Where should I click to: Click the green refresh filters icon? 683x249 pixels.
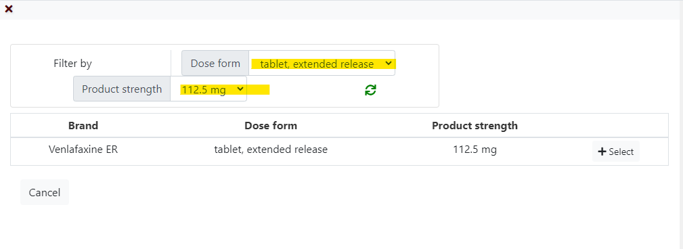click(370, 90)
